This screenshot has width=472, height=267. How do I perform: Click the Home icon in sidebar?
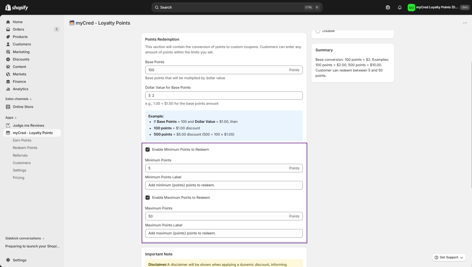[x=8, y=22]
